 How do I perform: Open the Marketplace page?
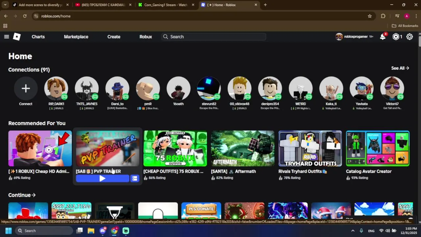[x=76, y=37]
